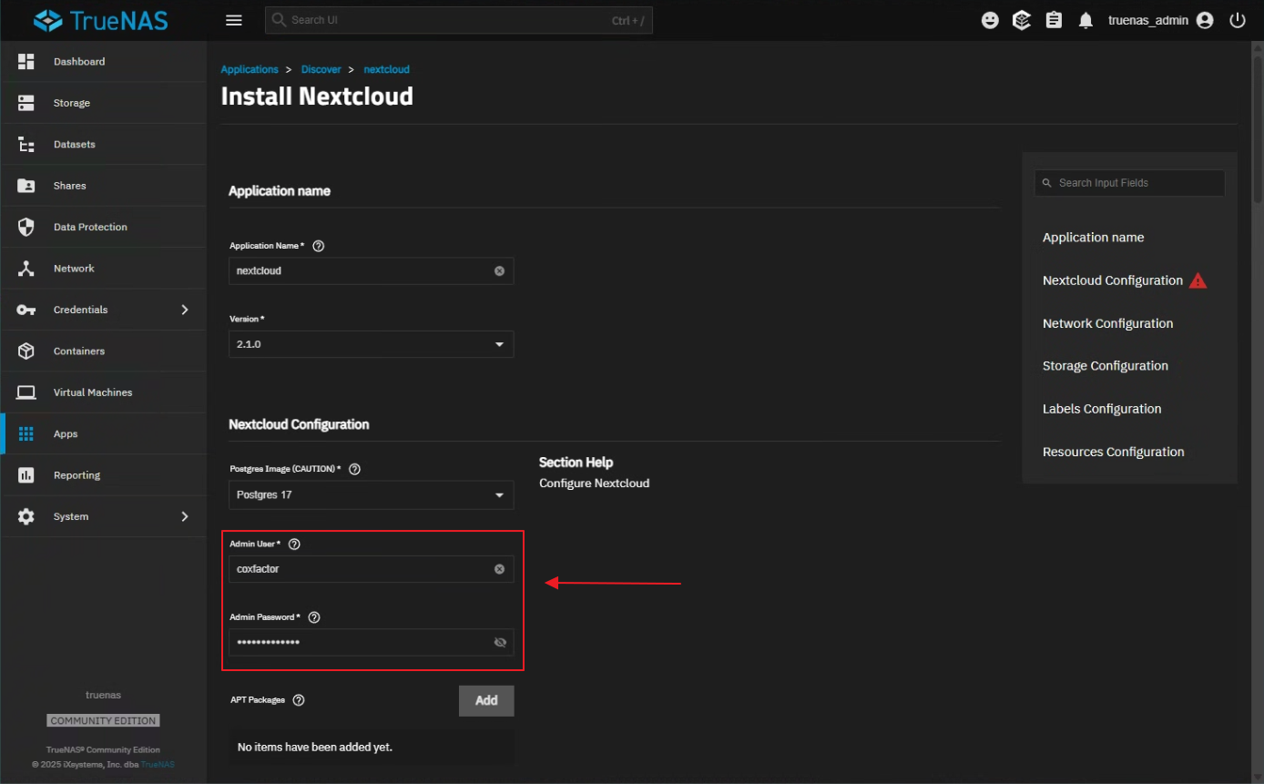This screenshot has height=784, width=1264.
Task: Click the nextcloud breadcrumb link
Action: coord(387,69)
